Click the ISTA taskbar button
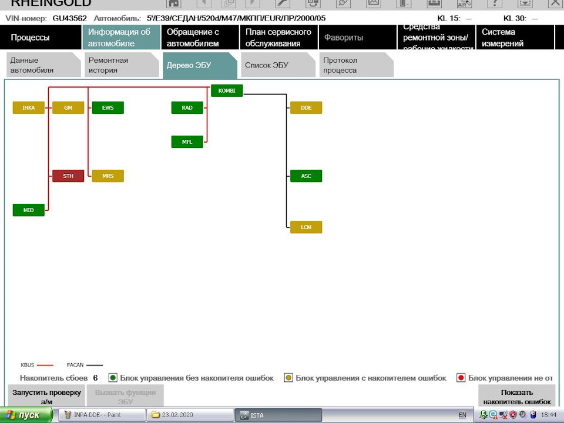Image resolution: width=564 pixels, height=423 pixels. [278, 415]
